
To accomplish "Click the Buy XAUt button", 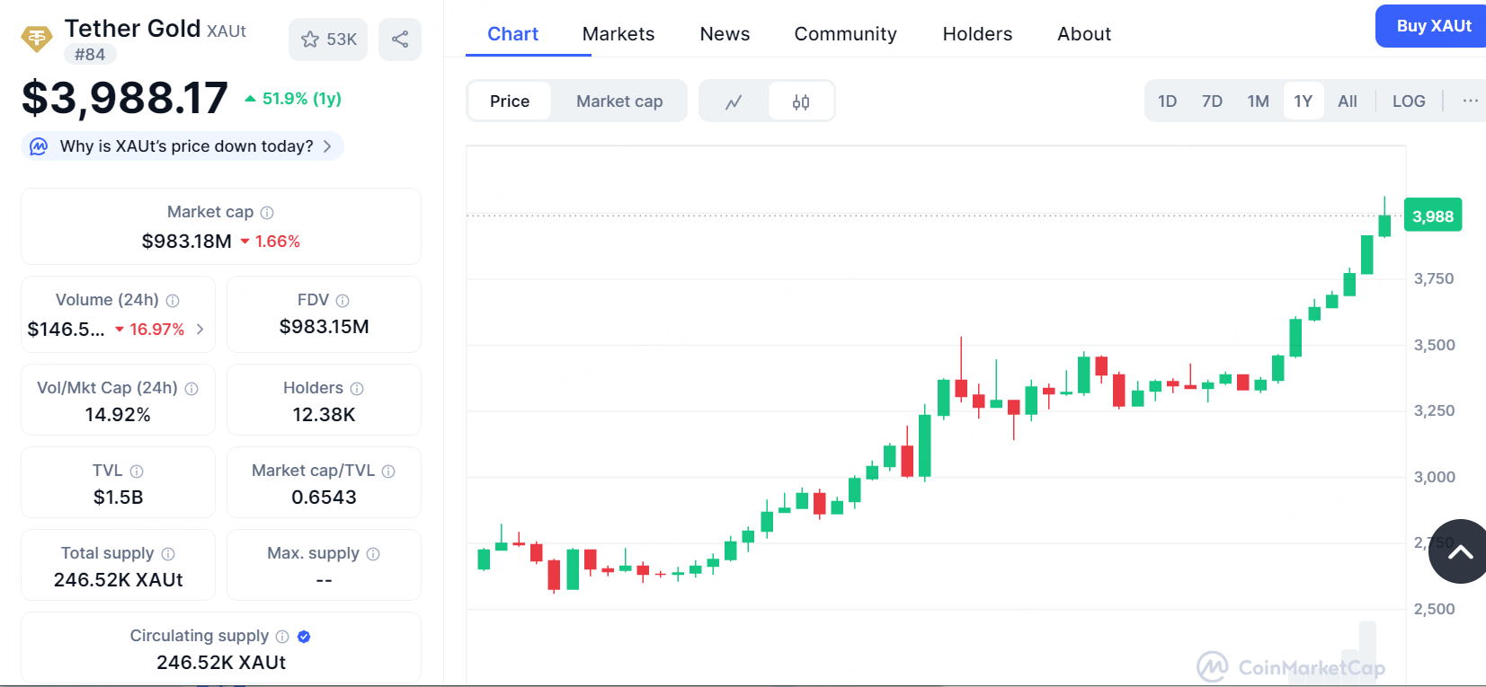I will pos(1433,26).
